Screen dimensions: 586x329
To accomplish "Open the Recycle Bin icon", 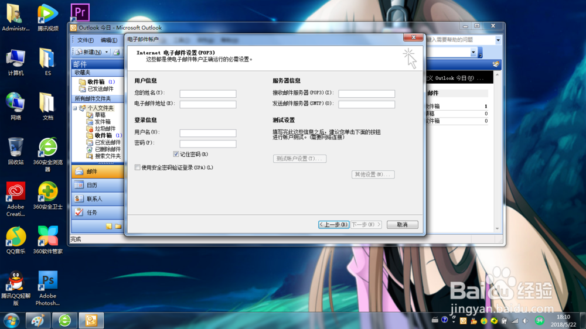I will (15, 151).
